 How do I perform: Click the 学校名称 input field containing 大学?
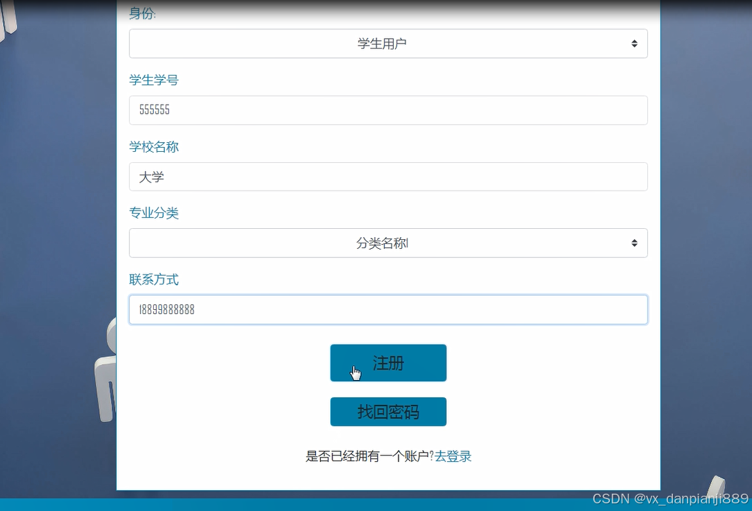(388, 177)
